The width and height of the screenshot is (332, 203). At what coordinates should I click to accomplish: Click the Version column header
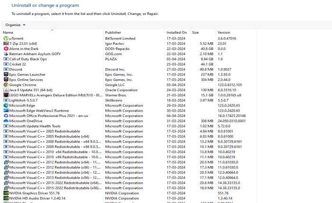coord(223,33)
